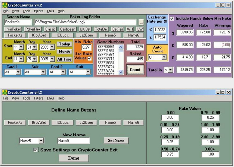Open the Auto Count dropdown
Screen dimensions: 234x167
pyautogui.click(x=164, y=57)
